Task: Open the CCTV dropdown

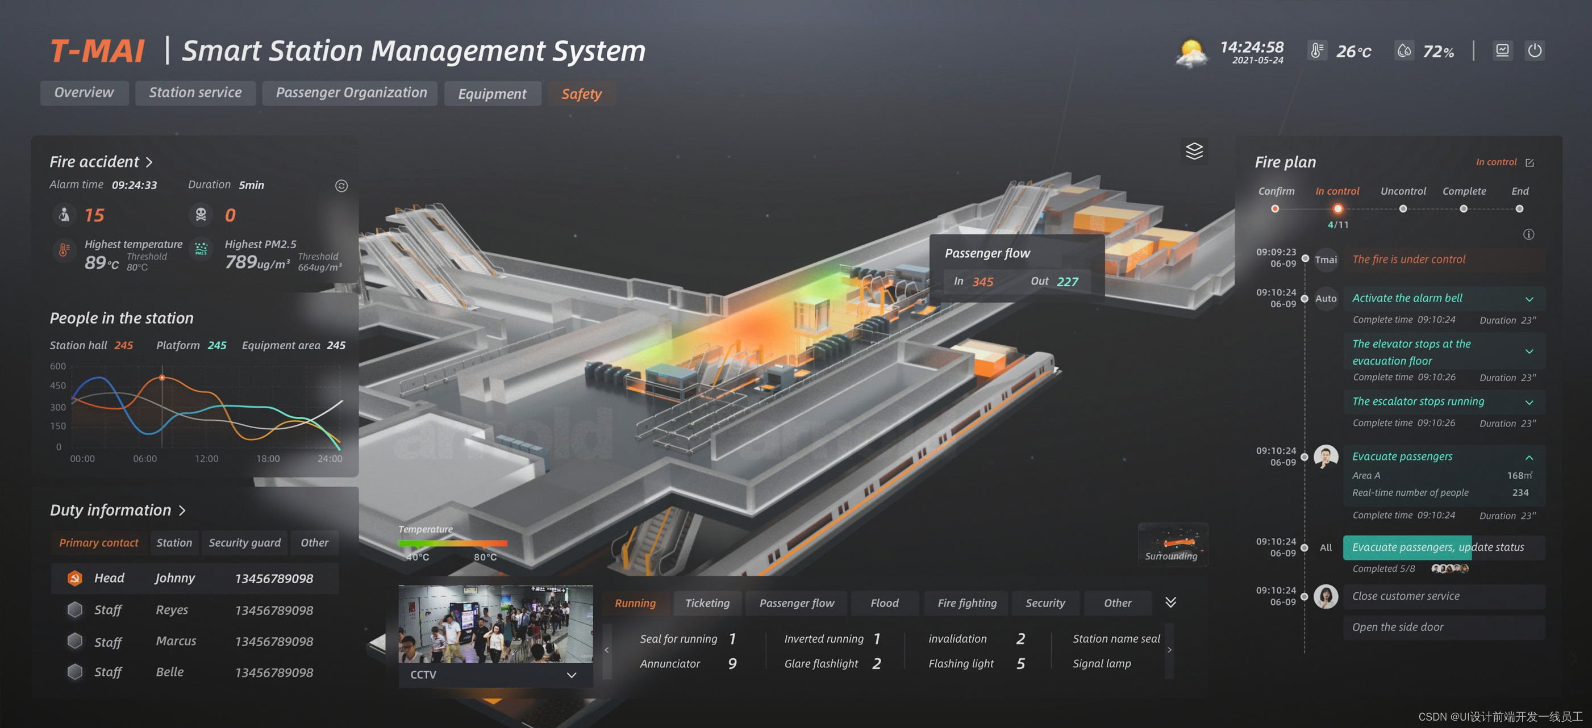Action: (x=572, y=675)
